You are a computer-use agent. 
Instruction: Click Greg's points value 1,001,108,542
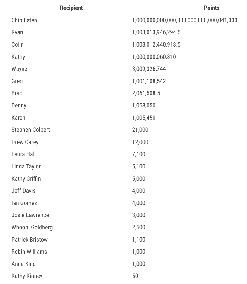click(149, 81)
